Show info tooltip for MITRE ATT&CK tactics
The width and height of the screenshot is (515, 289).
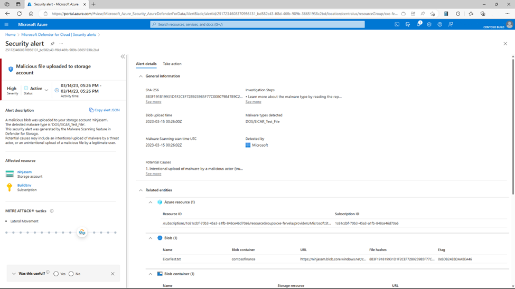(x=52, y=211)
